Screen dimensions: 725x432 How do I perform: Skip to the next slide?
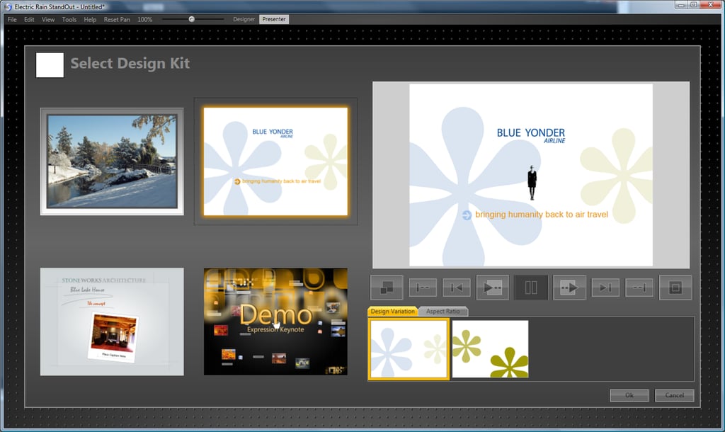[605, 288]
